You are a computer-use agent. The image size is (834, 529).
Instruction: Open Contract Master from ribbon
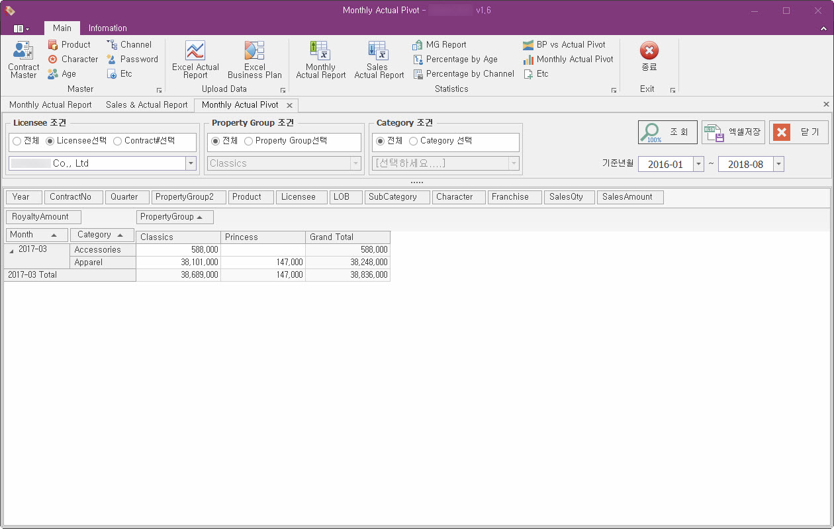click(23, 60)
